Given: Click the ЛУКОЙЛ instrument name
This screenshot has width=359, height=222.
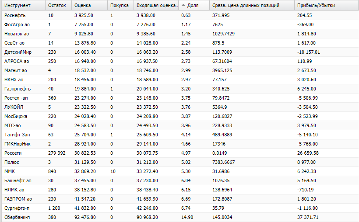Looking at the screenshot, I should [x=14, y=107].
